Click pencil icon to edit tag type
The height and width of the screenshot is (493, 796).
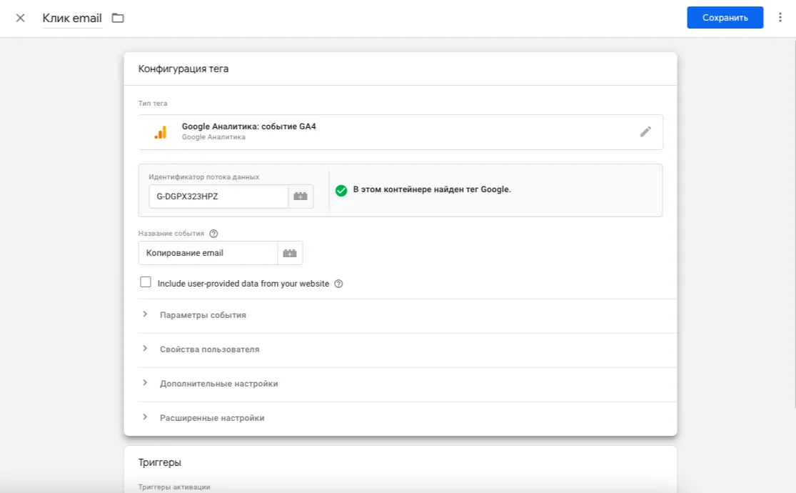click(645, 131)
